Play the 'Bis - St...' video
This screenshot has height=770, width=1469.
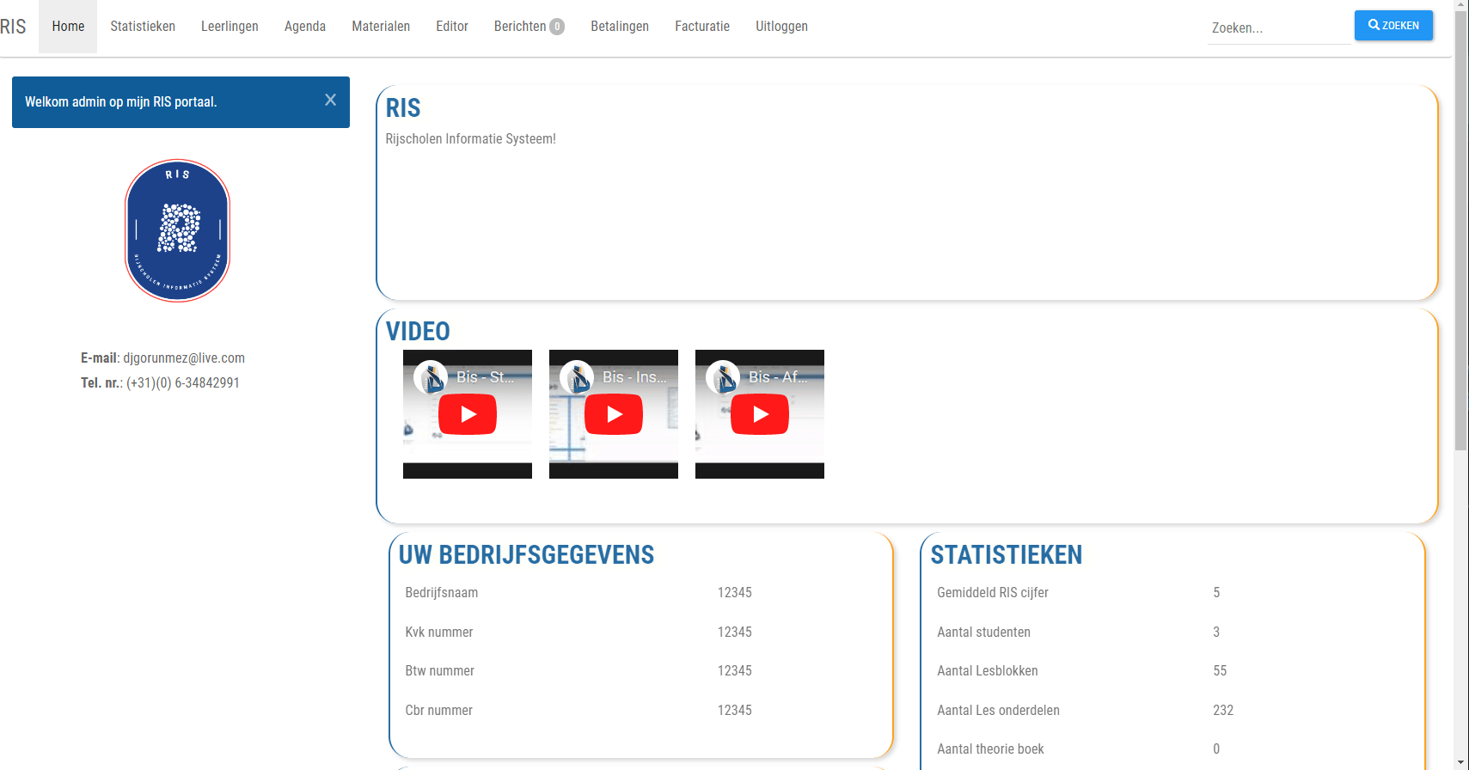tap(468, 414)
